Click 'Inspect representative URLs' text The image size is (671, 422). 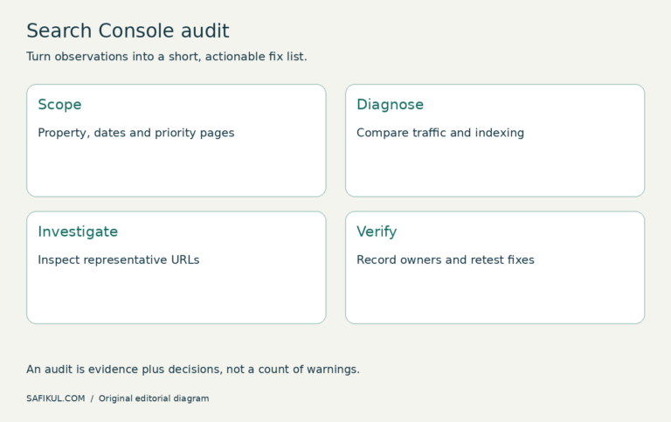[x=119, y=259]
